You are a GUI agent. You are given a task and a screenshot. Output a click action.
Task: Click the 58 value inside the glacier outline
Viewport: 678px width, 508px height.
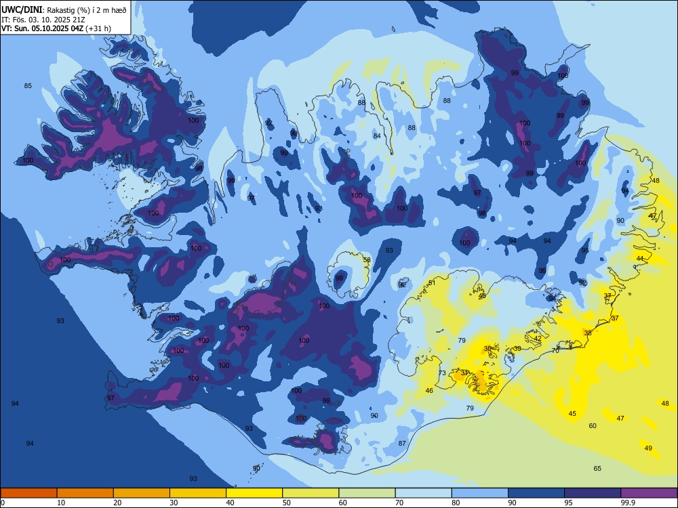[x=367, y=260]
